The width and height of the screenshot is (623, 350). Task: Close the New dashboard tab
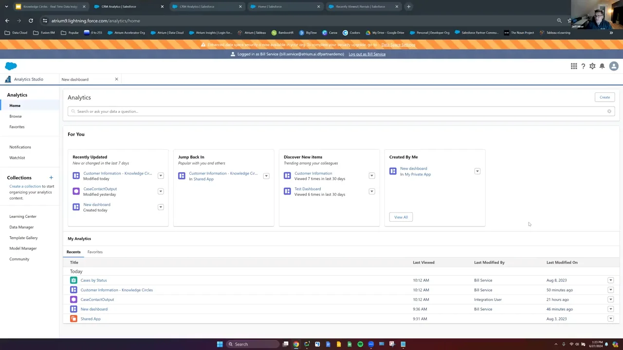(x=116, y=79)
